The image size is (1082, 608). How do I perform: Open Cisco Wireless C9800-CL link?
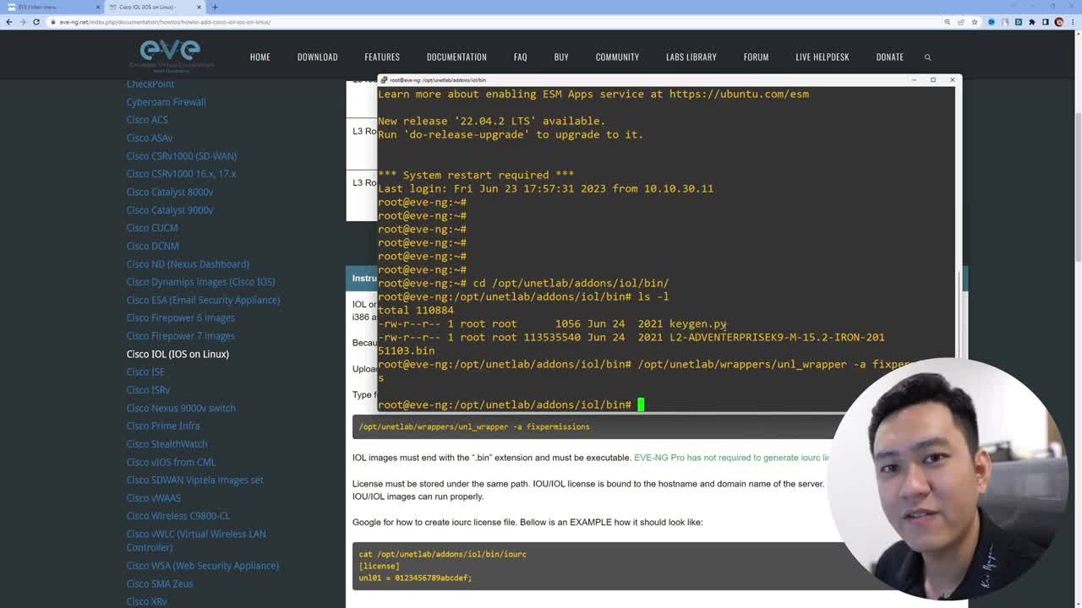tap(178, 516)
